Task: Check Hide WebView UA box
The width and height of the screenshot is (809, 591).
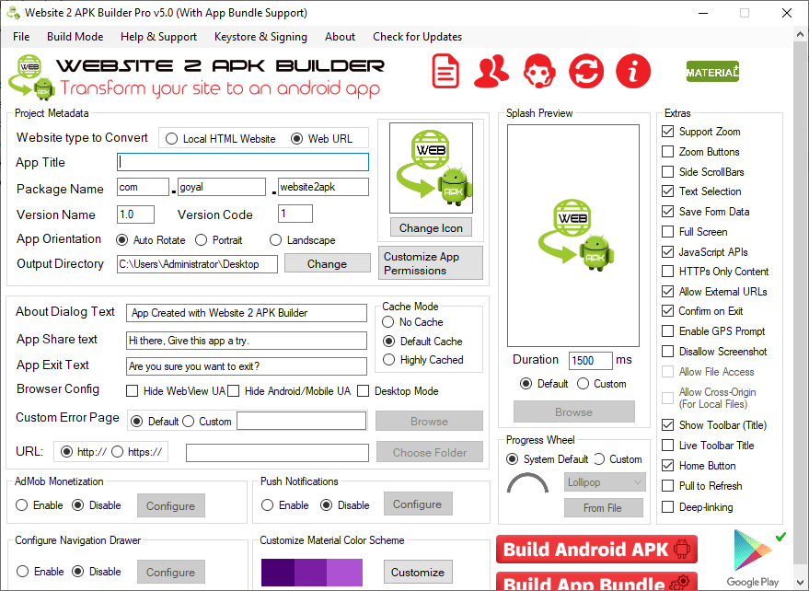Action: (x=133, y=391)
